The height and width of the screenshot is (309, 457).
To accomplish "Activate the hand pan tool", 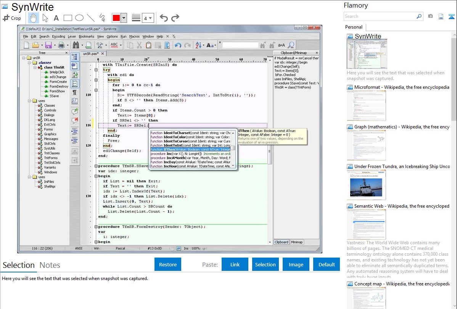I will [33, 18].
